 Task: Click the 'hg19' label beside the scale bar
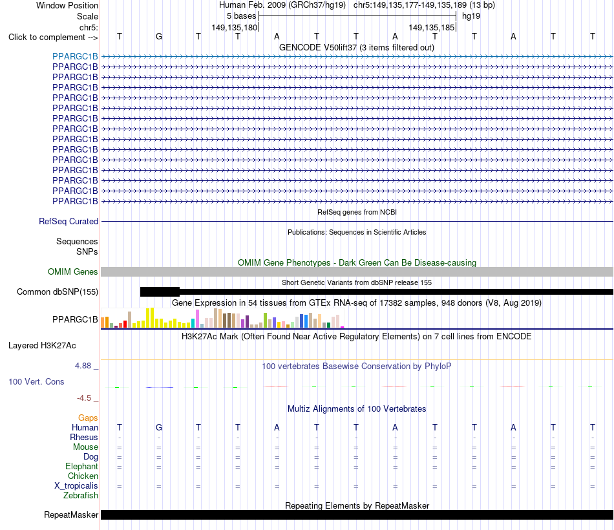coord(471,16)
